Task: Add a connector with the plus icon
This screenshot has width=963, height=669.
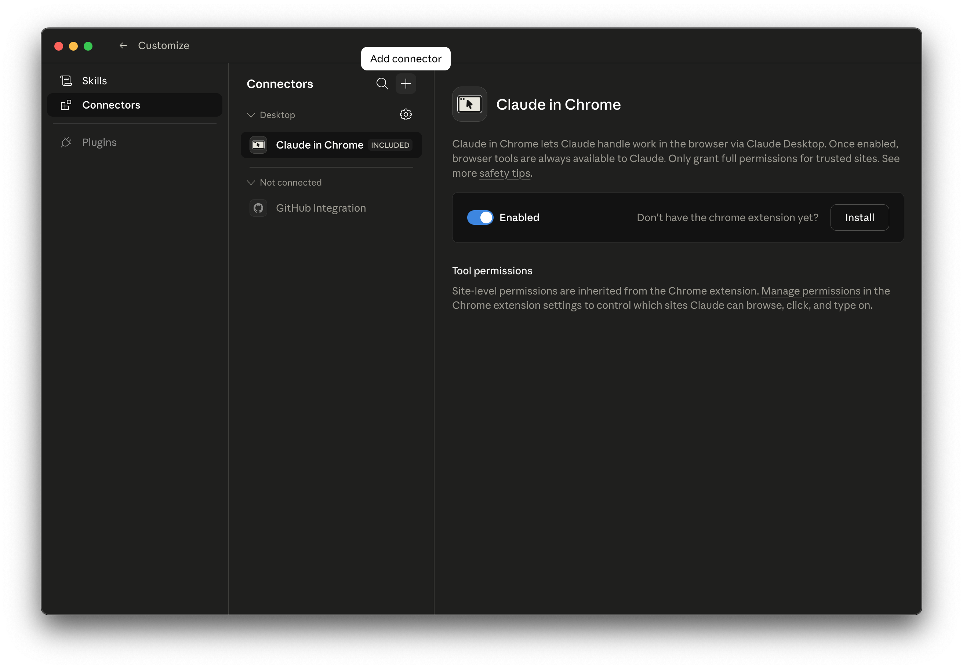Action: [406, 83]
